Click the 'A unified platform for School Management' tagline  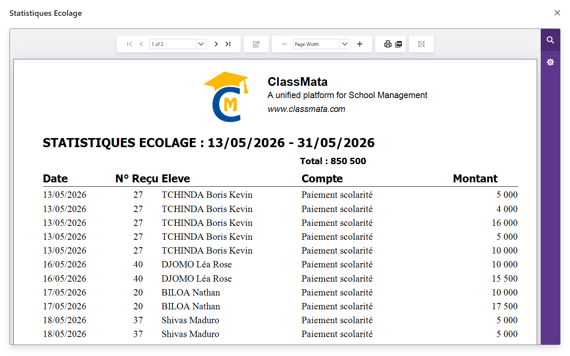coord(348,95)
